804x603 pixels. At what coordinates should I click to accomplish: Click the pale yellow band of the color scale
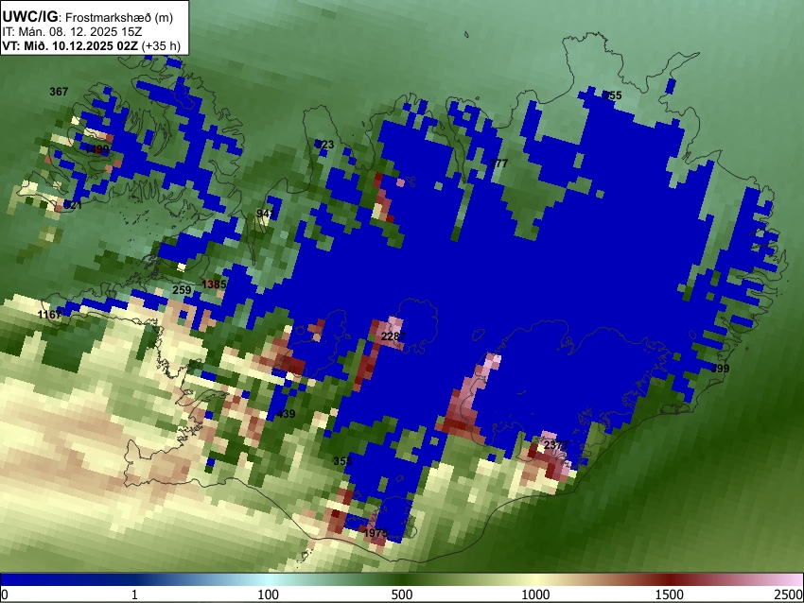(x=535, y=579)
